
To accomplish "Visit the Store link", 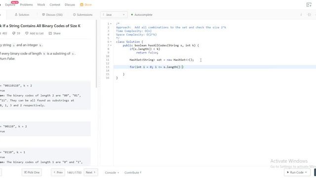I will click(88, 4).
